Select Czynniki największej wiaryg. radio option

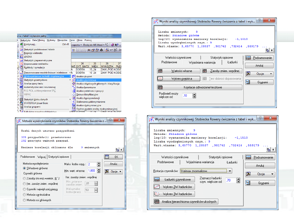tap(24, 189)
